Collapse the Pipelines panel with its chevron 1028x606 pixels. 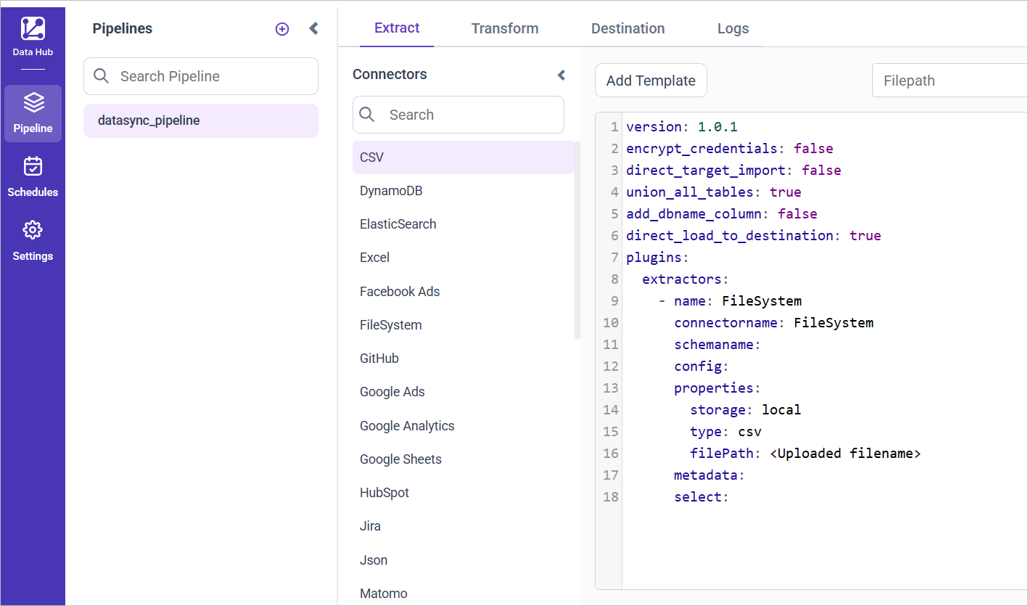point(313,28)
